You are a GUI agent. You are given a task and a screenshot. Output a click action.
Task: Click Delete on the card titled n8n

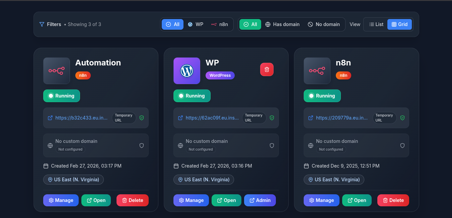(x=393, y=200)
